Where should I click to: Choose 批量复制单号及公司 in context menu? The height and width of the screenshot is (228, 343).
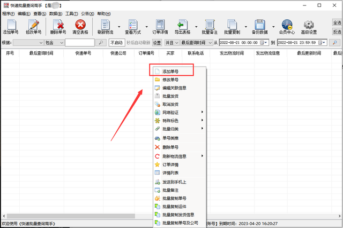point(180,223)
